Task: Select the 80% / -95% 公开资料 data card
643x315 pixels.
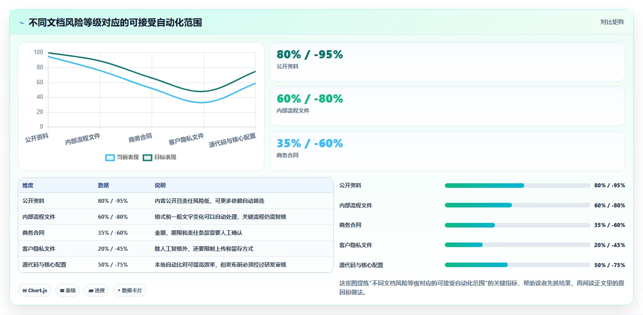Action: [x=447, y=62]
